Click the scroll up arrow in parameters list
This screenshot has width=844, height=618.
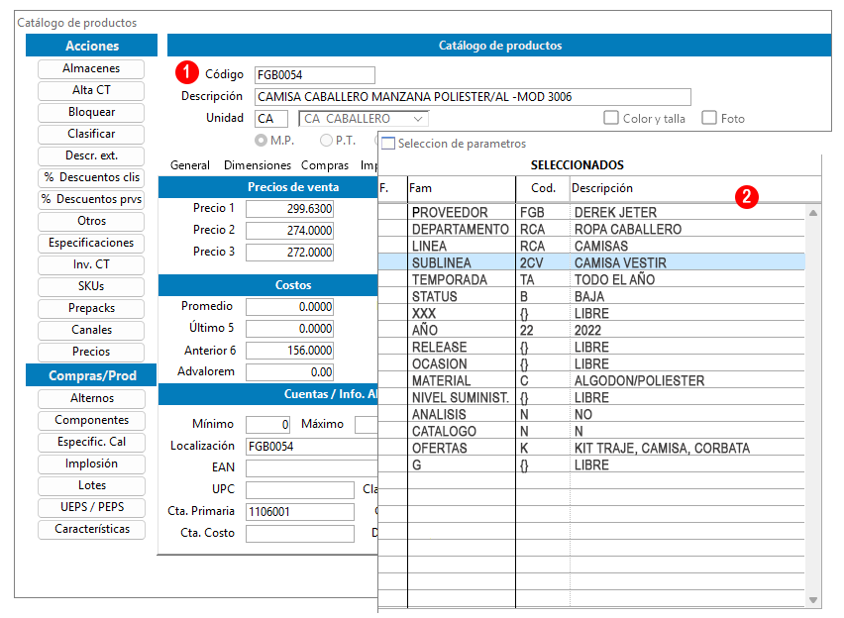pos(813,213)
